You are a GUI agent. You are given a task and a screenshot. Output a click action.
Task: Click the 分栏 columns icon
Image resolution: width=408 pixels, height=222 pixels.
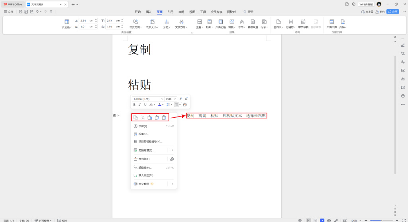(167, 22)
